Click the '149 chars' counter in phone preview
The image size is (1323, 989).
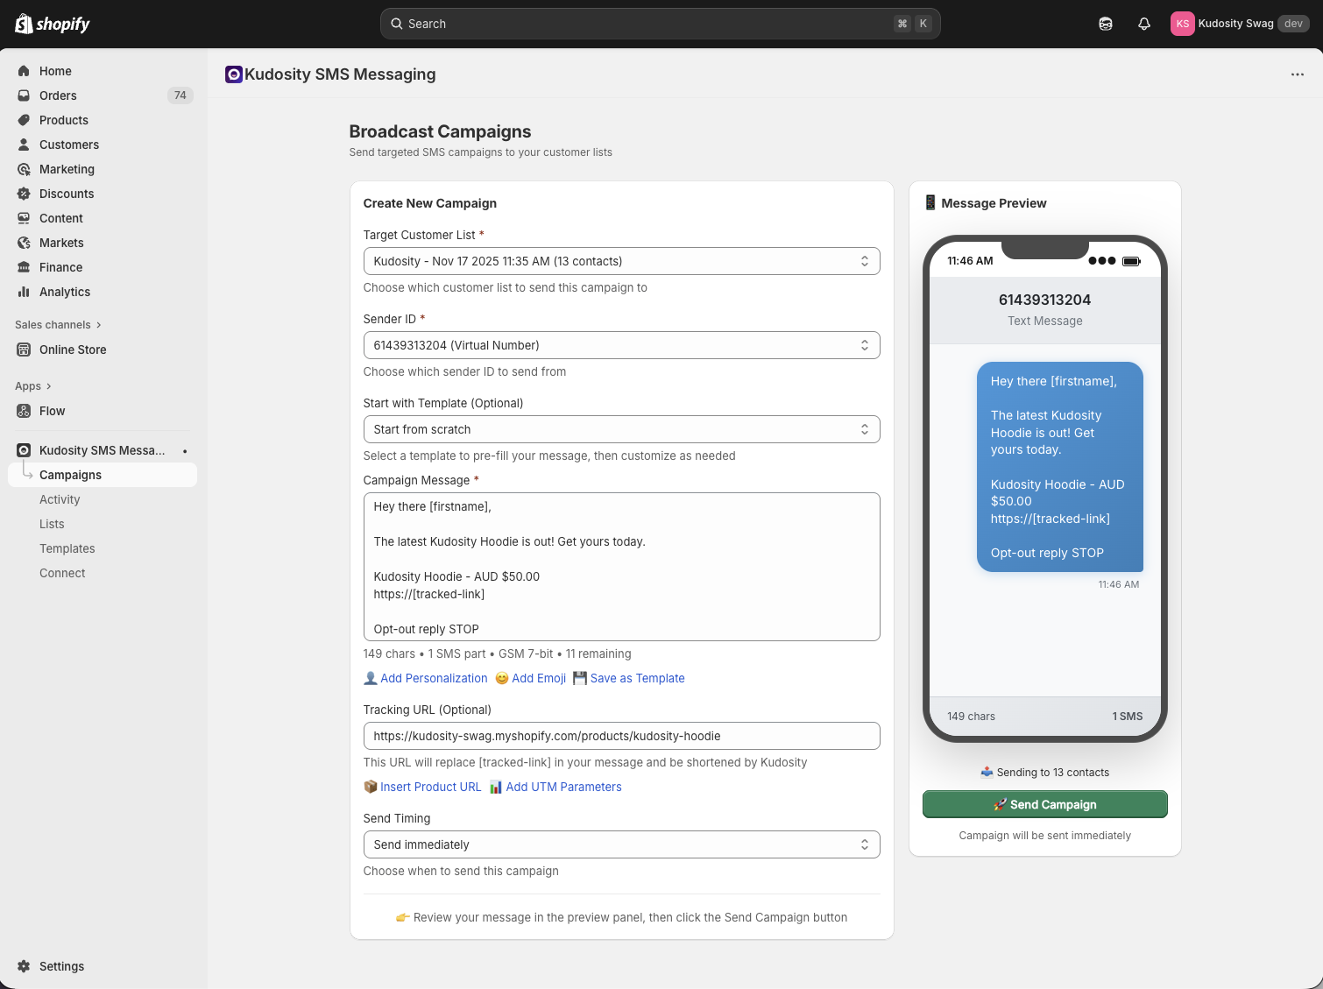971,717
